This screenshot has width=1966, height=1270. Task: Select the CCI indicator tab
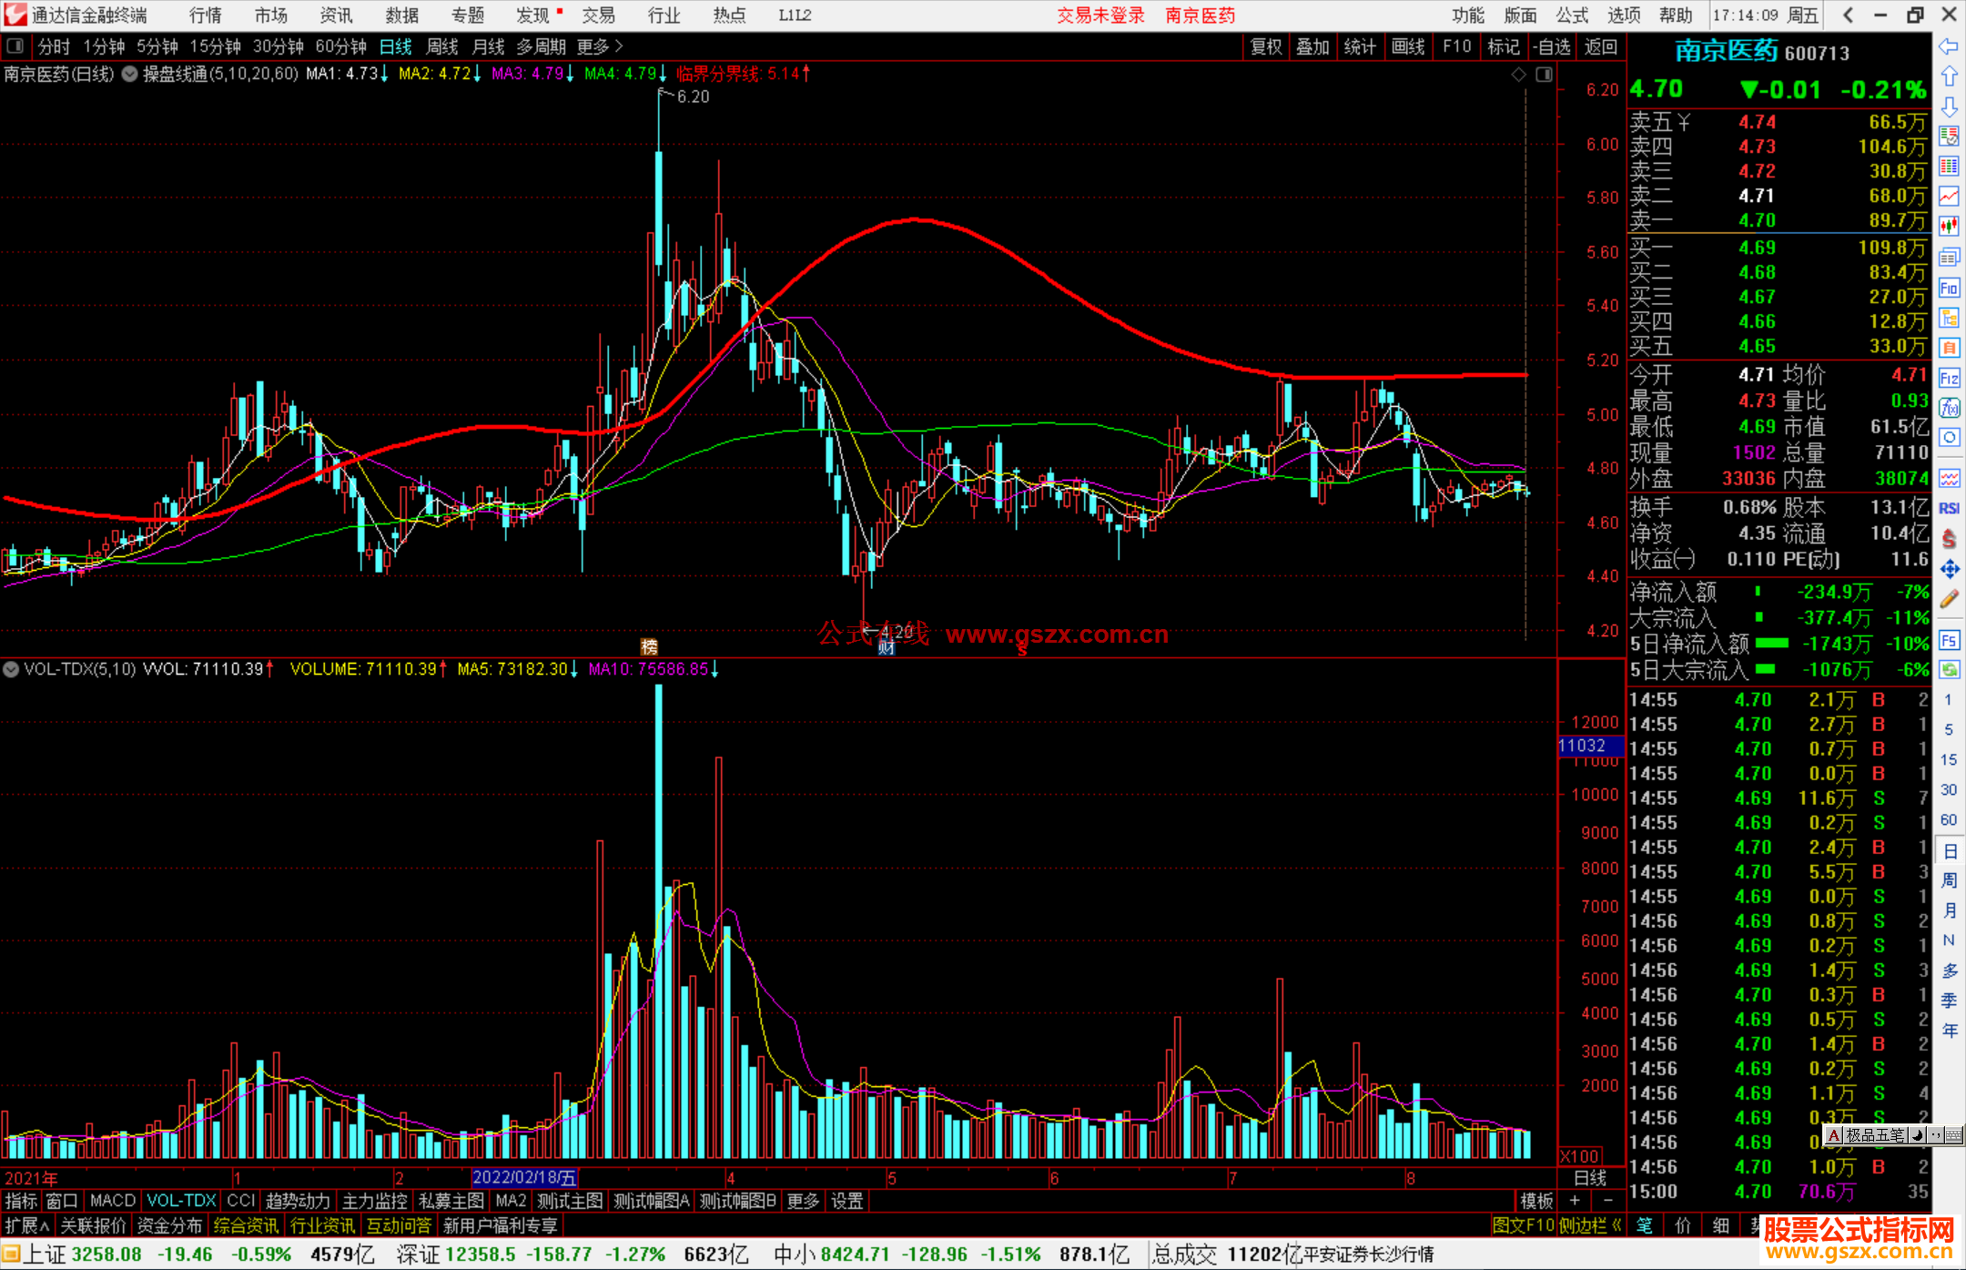[x=240, y=1201]
